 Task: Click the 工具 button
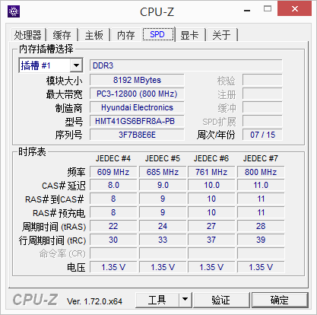157,300
